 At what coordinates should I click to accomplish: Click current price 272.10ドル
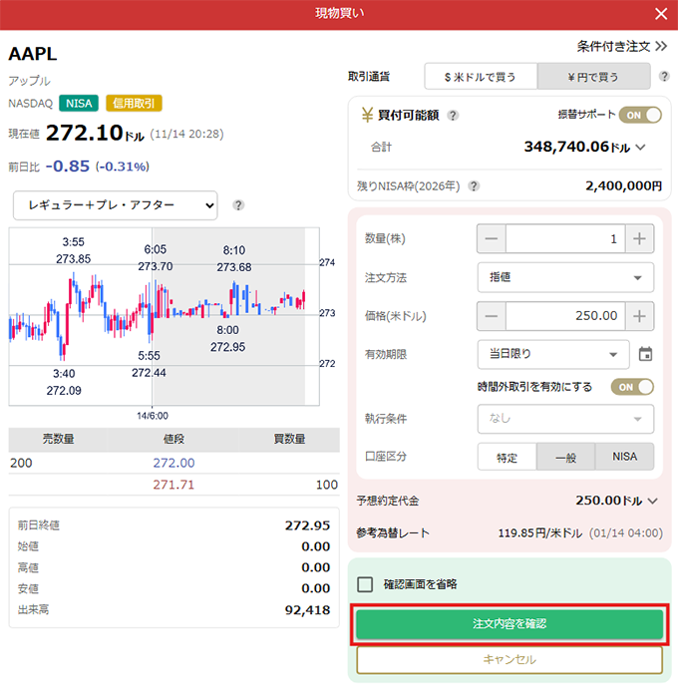coord(95,133)
